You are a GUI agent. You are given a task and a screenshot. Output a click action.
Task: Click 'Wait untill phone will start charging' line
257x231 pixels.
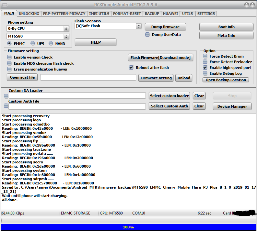pyautogui.click(x=35, y=196)
